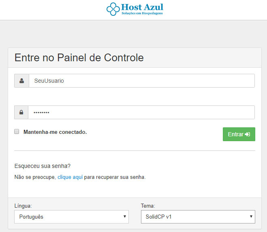The width and height of the screenshot is (267, 232).
Task: Click the padlock icon beside the password field
Action: [x=21, y=112]
